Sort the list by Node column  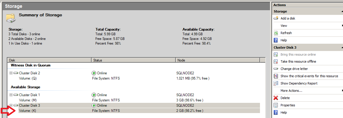(218, 60)
